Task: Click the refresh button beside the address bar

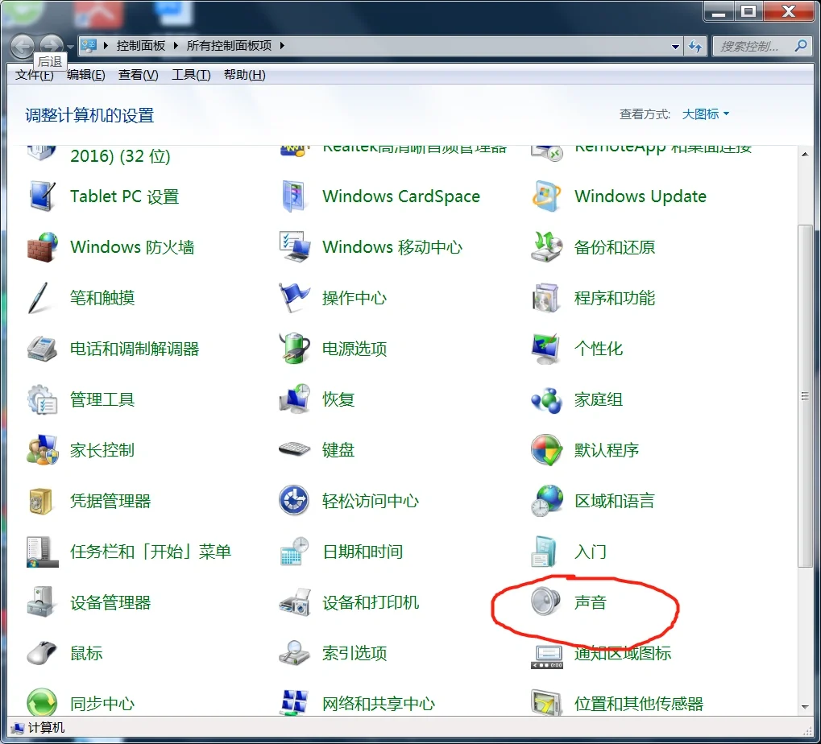Action: [x=695, y=46]
